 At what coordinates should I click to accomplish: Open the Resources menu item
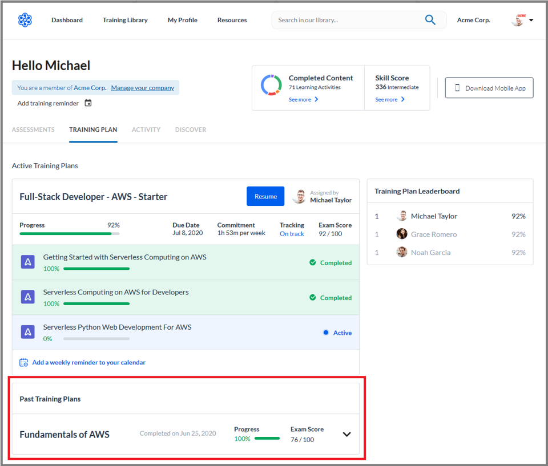[x=232, y=20]
